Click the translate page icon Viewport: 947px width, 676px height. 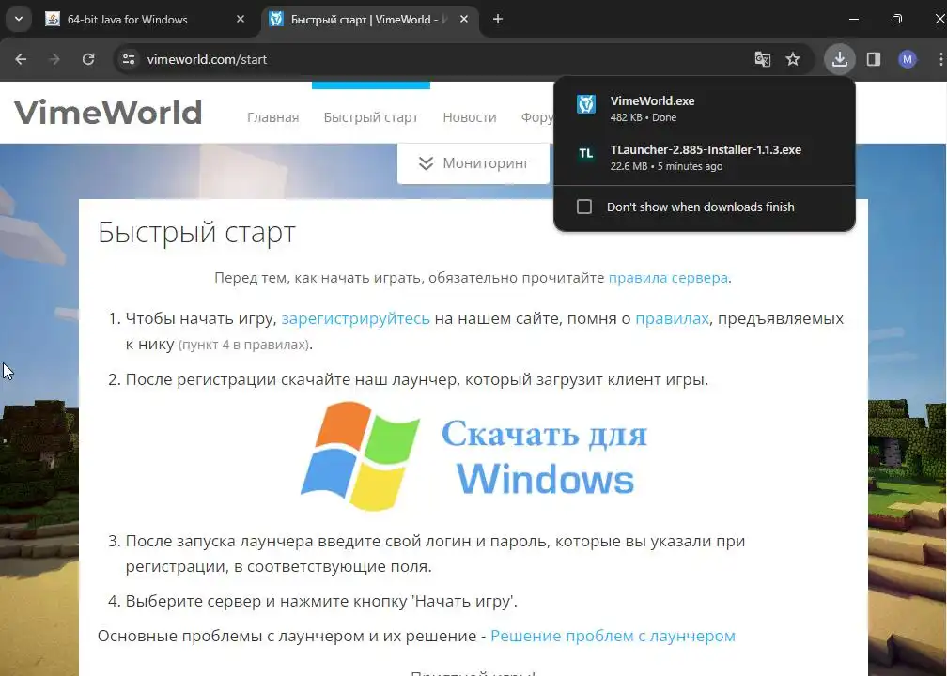(762, 59)
